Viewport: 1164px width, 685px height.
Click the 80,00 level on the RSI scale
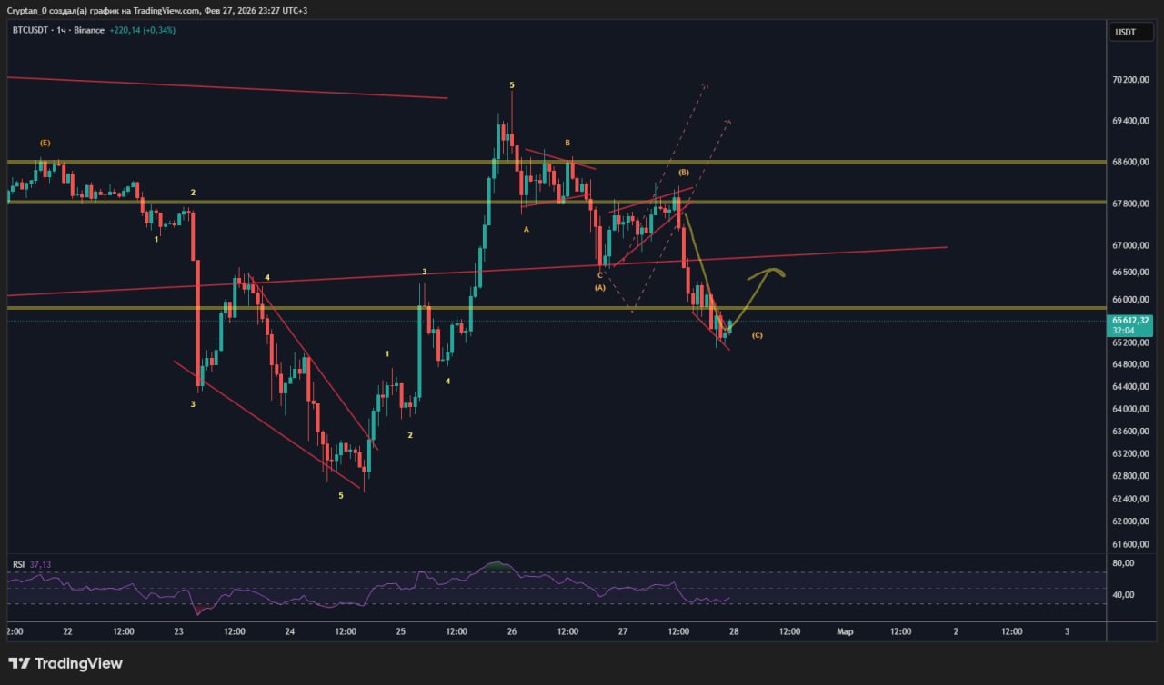1126,563
